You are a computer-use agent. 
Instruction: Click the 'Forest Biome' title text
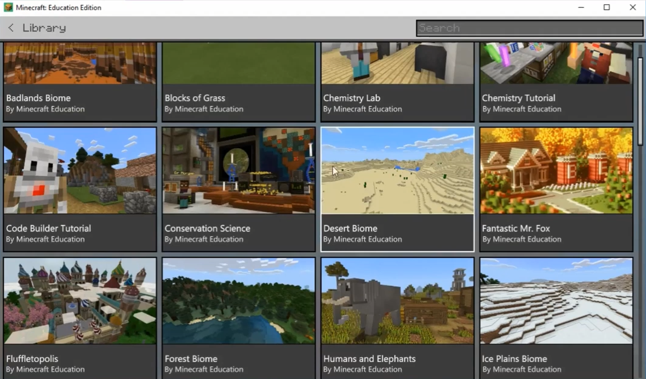tap(191, 358)
